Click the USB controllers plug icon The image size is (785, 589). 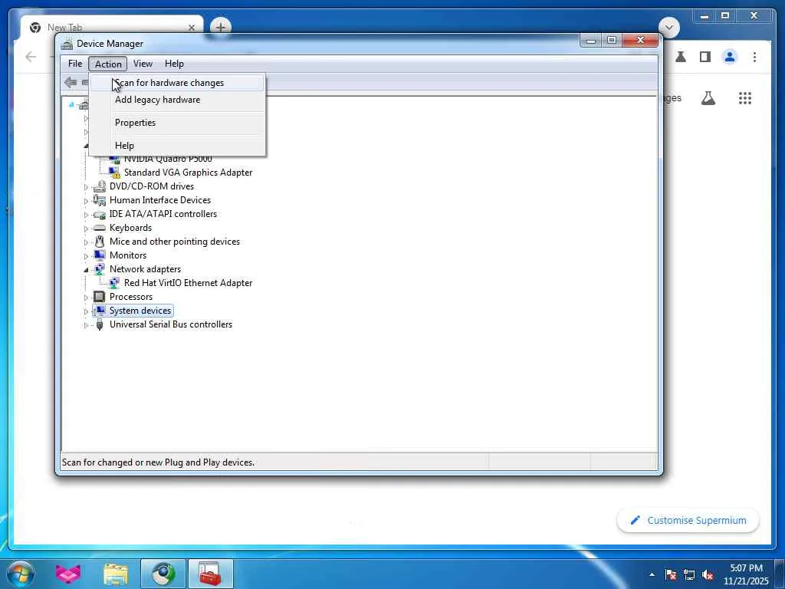[100, 324]
